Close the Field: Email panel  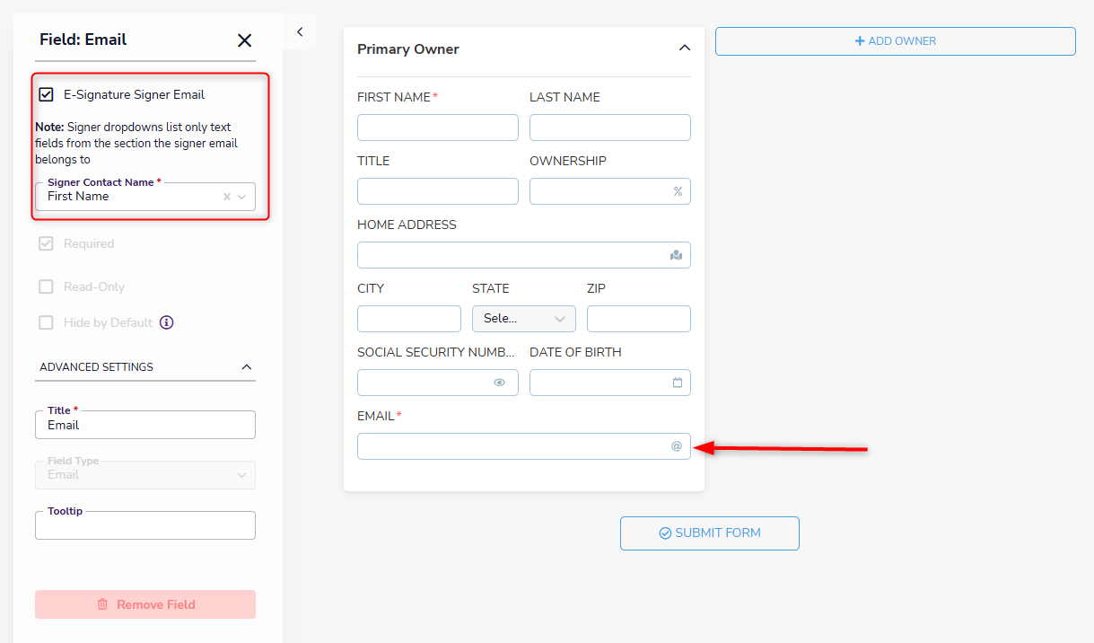[x=244, y=40]
